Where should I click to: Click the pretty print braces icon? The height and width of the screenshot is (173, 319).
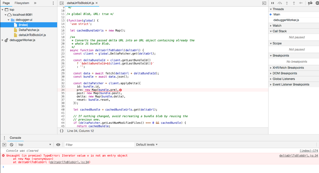[x=62, y=131]
